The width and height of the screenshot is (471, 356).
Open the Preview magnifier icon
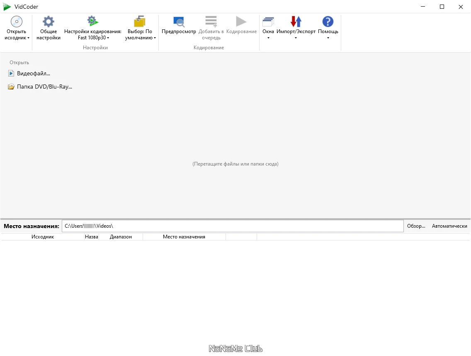[179, 22]
